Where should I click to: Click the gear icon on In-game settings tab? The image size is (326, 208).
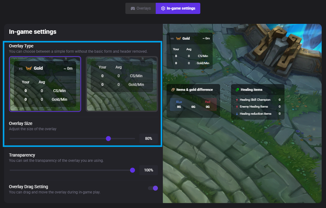pos(163,8)
